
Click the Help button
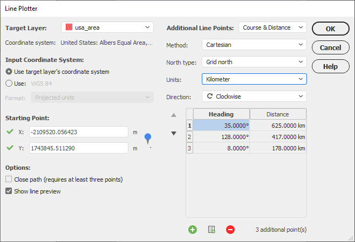tap(331, 66)
